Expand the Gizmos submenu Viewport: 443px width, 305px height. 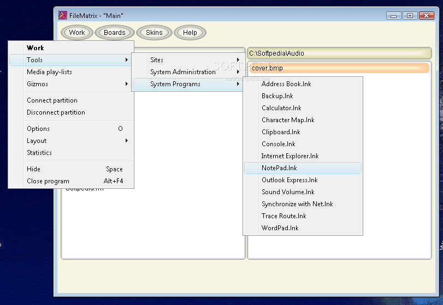pyautogui.click(x=71, y=84)
